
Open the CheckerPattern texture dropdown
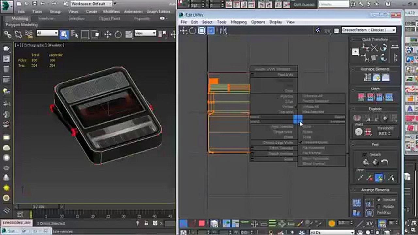[x=369, y=30]
